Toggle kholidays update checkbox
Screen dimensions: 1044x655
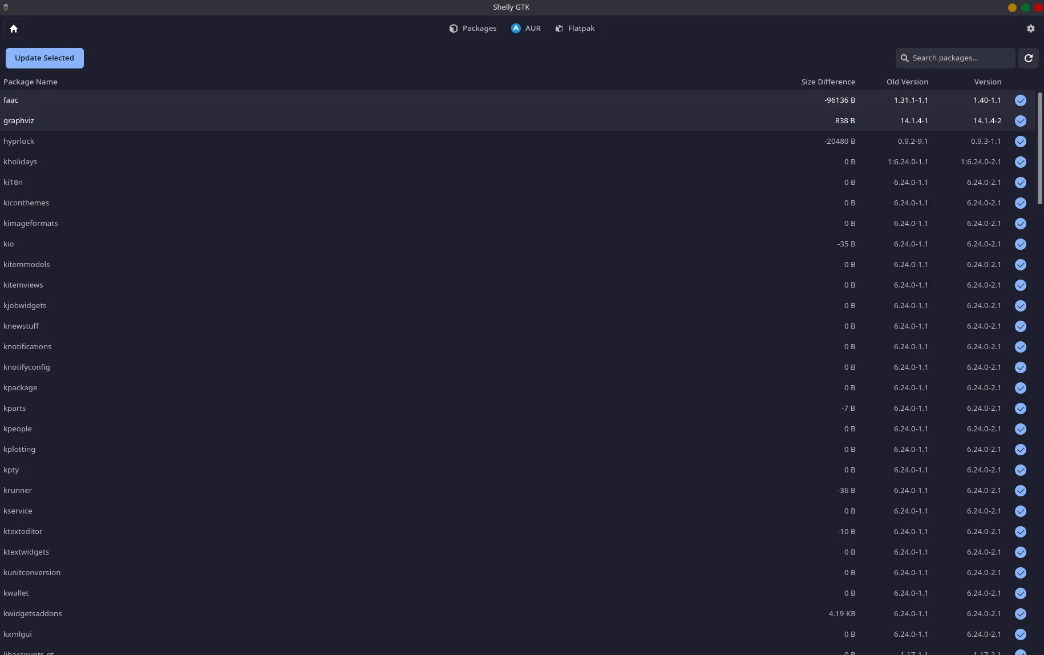(x=1021, y=162)
